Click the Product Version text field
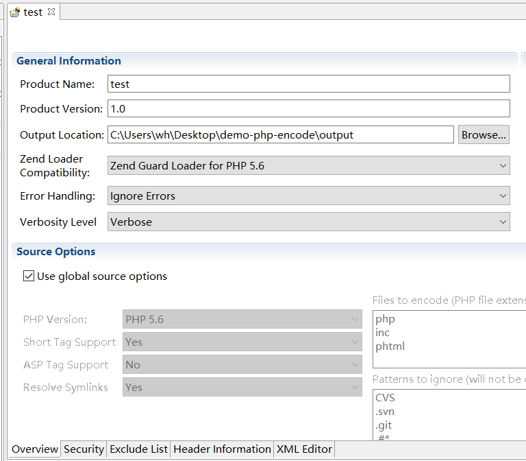The image size is (526, 461). point(308,108)
